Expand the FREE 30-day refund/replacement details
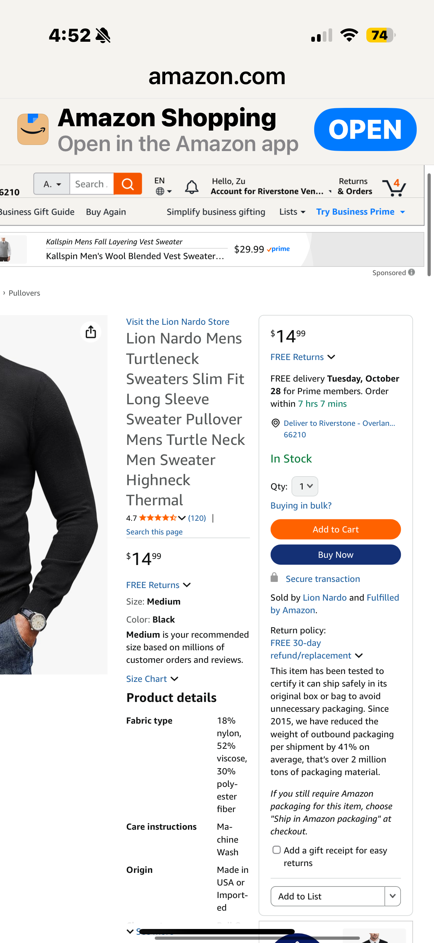 coord(358,656)
